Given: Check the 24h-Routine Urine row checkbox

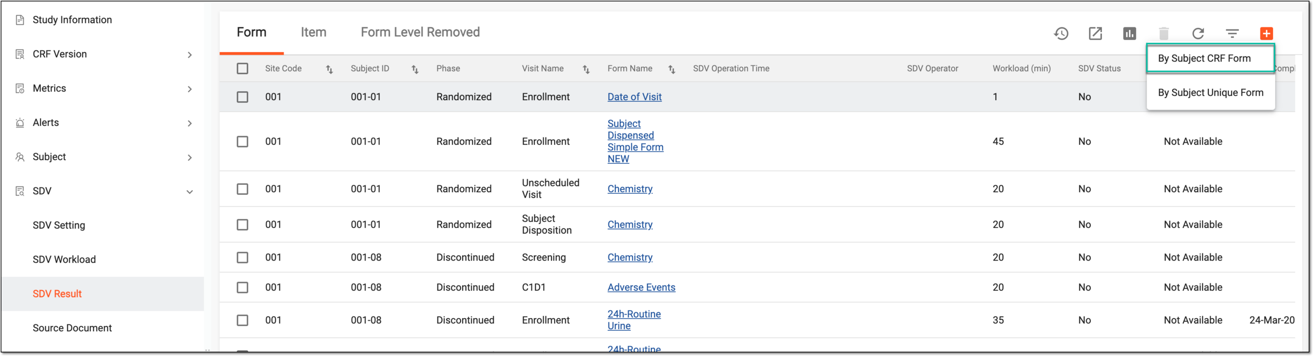Looking at the screenshot, I should [x=242, y=320].
